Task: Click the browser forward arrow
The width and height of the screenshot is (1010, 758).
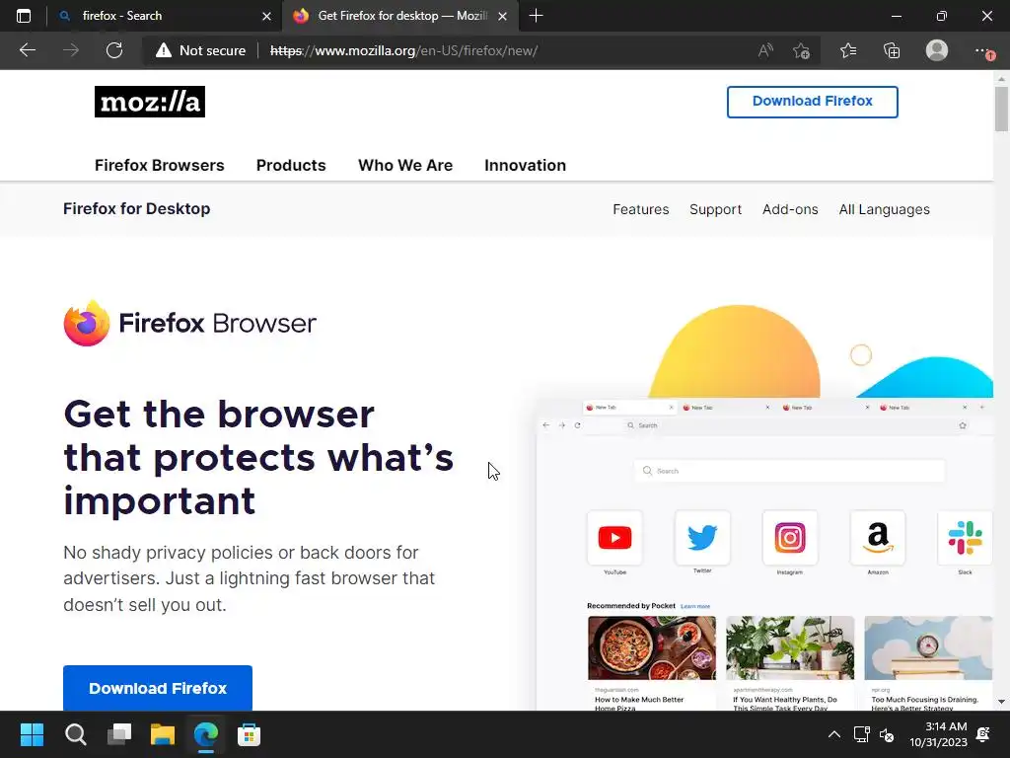Action: [x=71, y=50]
